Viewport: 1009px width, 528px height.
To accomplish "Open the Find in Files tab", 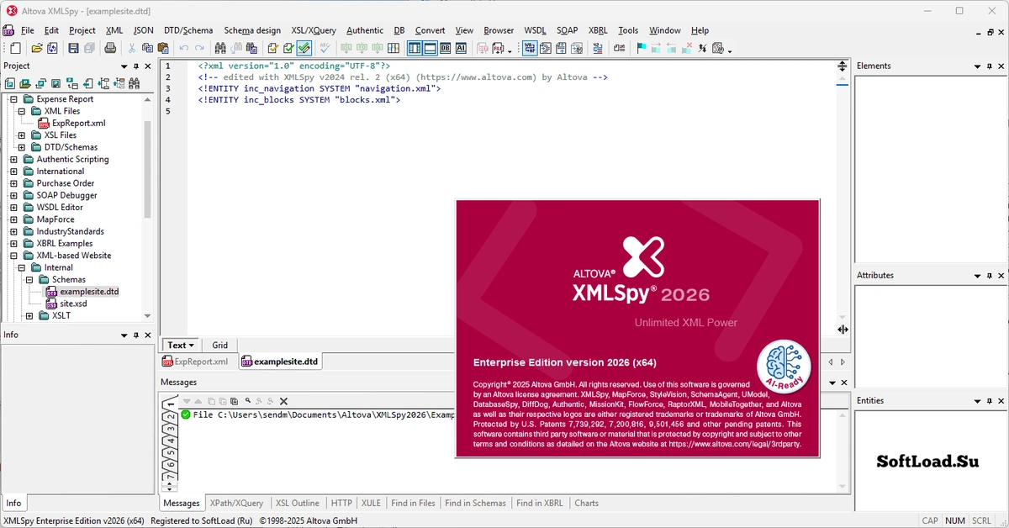I will pyautogui.click(x=413, y=503).
